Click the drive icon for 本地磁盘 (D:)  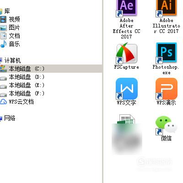point(3,78)
